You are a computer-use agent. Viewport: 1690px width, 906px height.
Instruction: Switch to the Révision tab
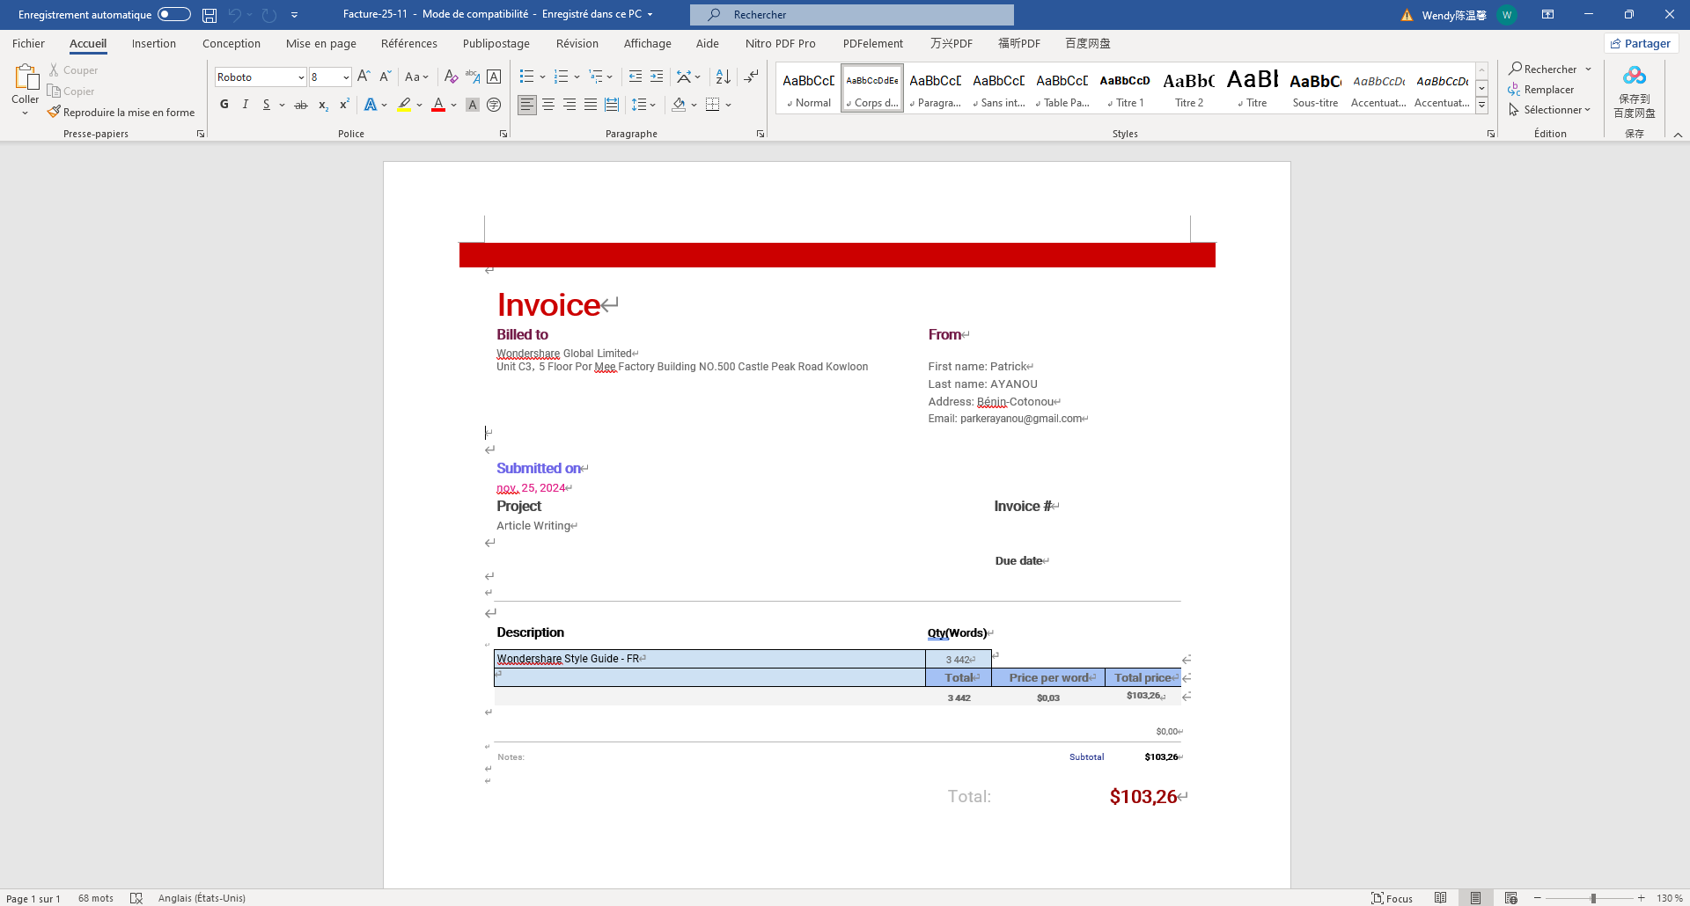click(577, 43)
